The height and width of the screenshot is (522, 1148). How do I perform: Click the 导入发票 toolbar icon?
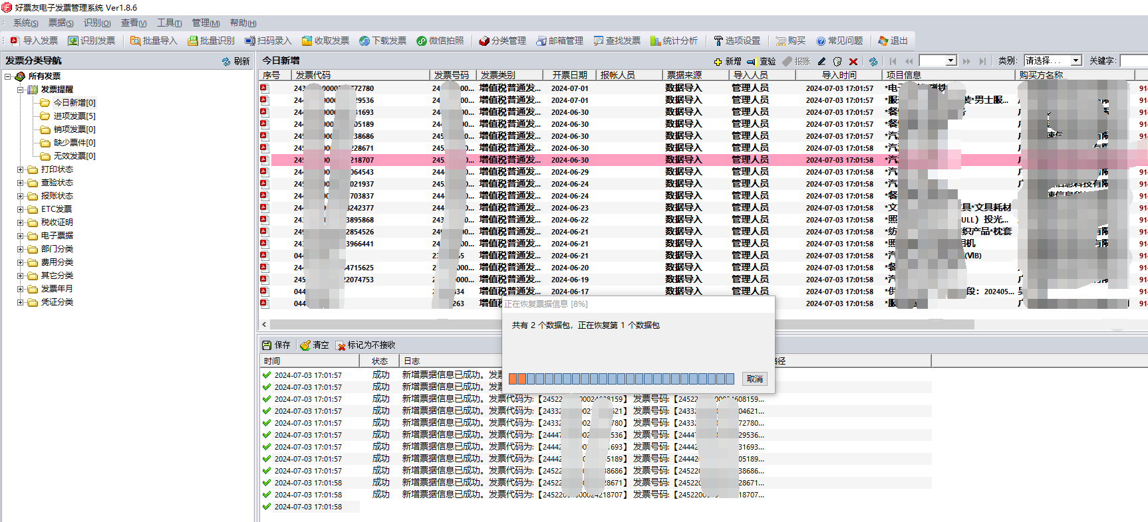tap(34, 41)
